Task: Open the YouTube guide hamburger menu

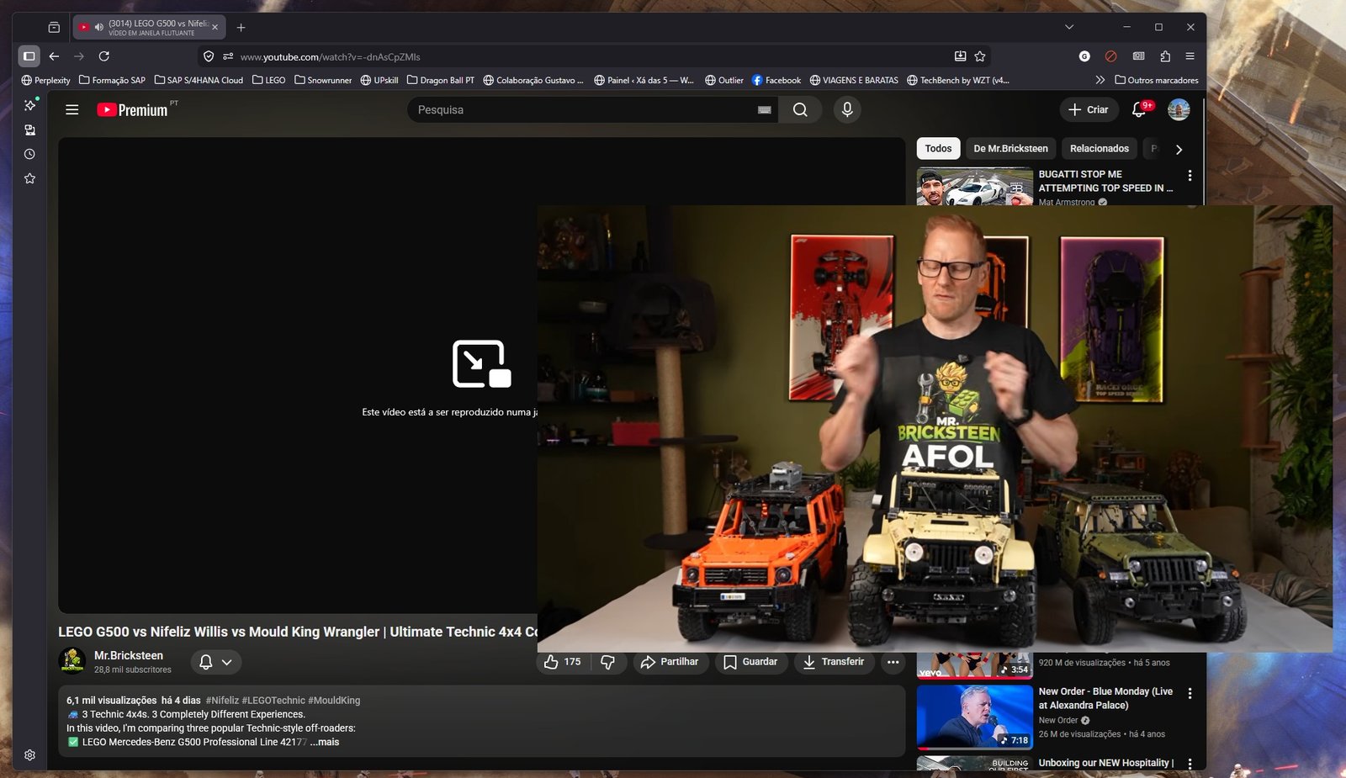Action: [72, 109]
